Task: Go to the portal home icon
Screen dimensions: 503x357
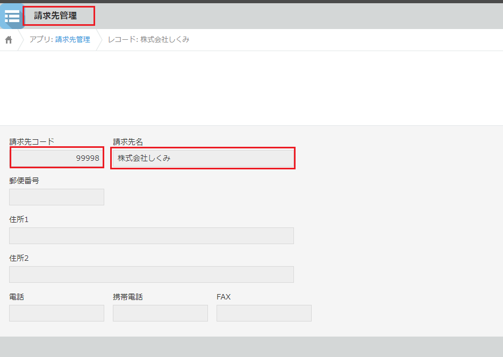Action: tap(9, 39)
